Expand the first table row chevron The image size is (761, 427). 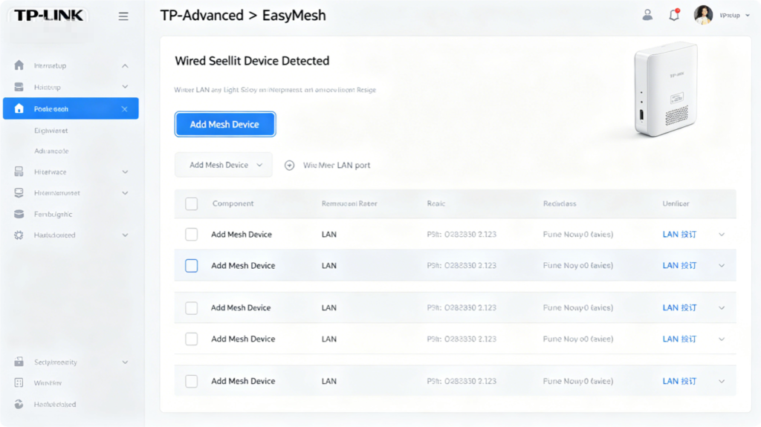click(722, 235)
